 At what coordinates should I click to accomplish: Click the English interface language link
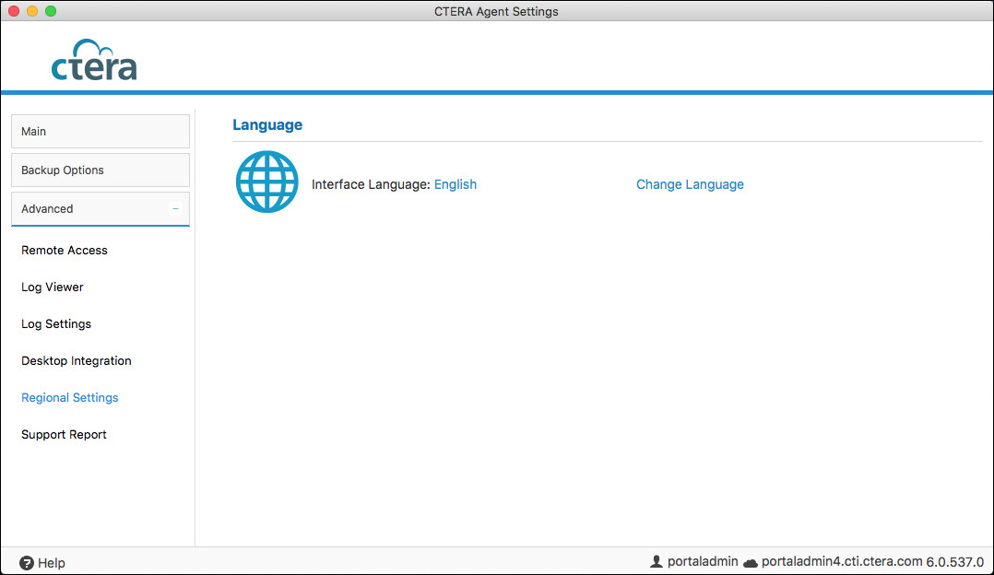456,184
